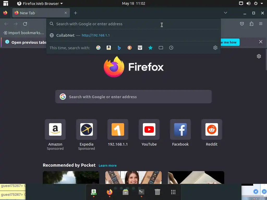
Task: Focus the new tab page search box
Action: pyautogui.click(x=133, y=97)
